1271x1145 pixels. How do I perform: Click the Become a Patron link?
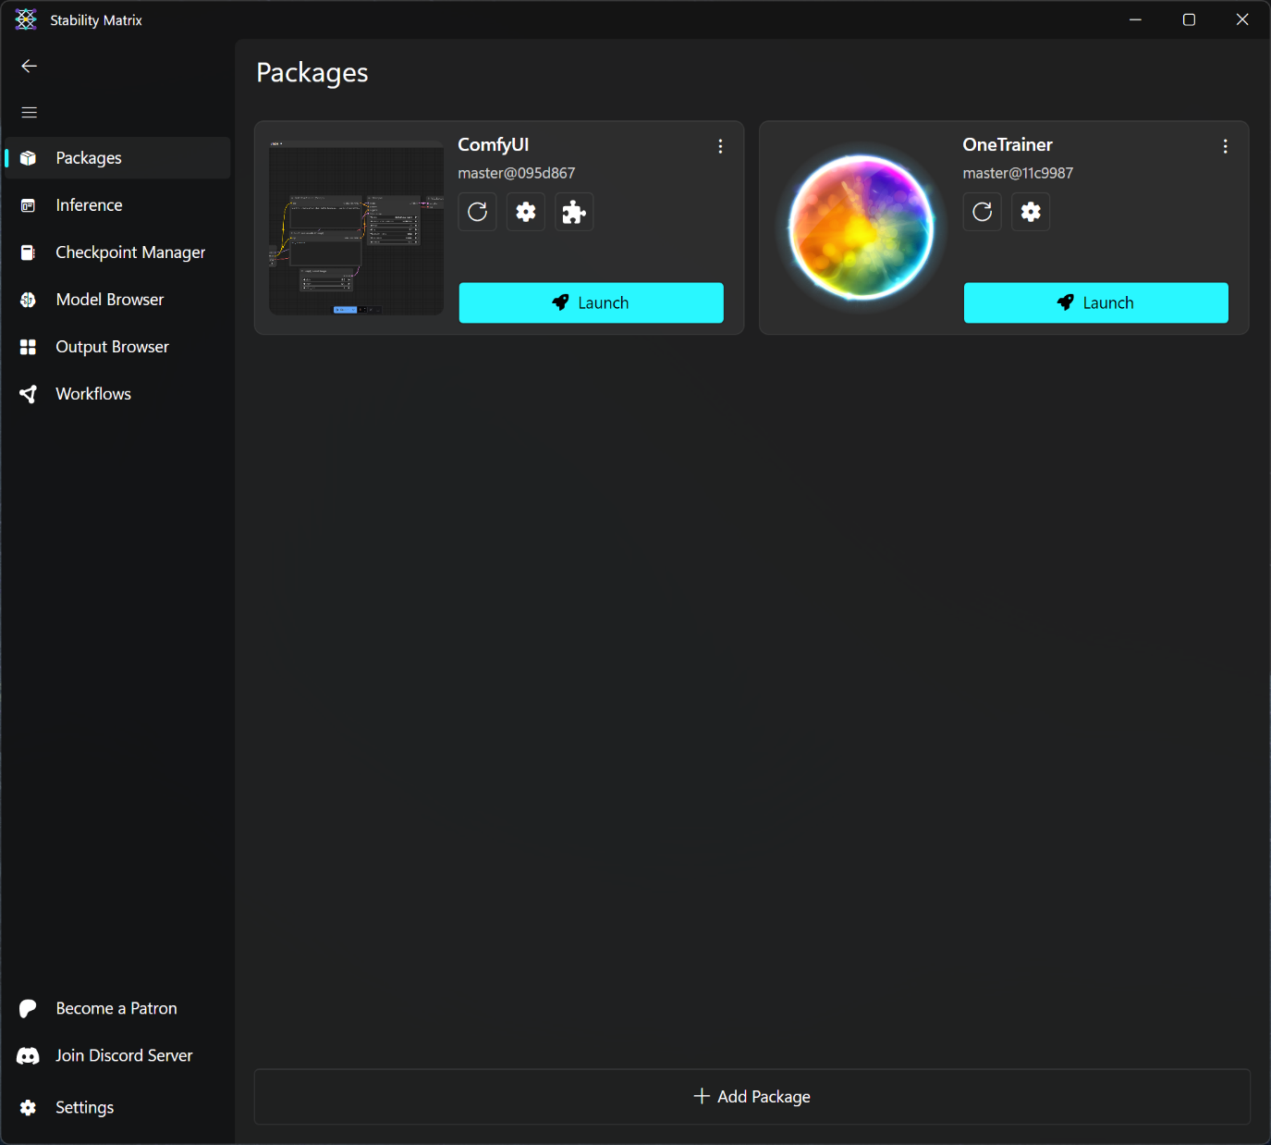[x=116, y=1008]
